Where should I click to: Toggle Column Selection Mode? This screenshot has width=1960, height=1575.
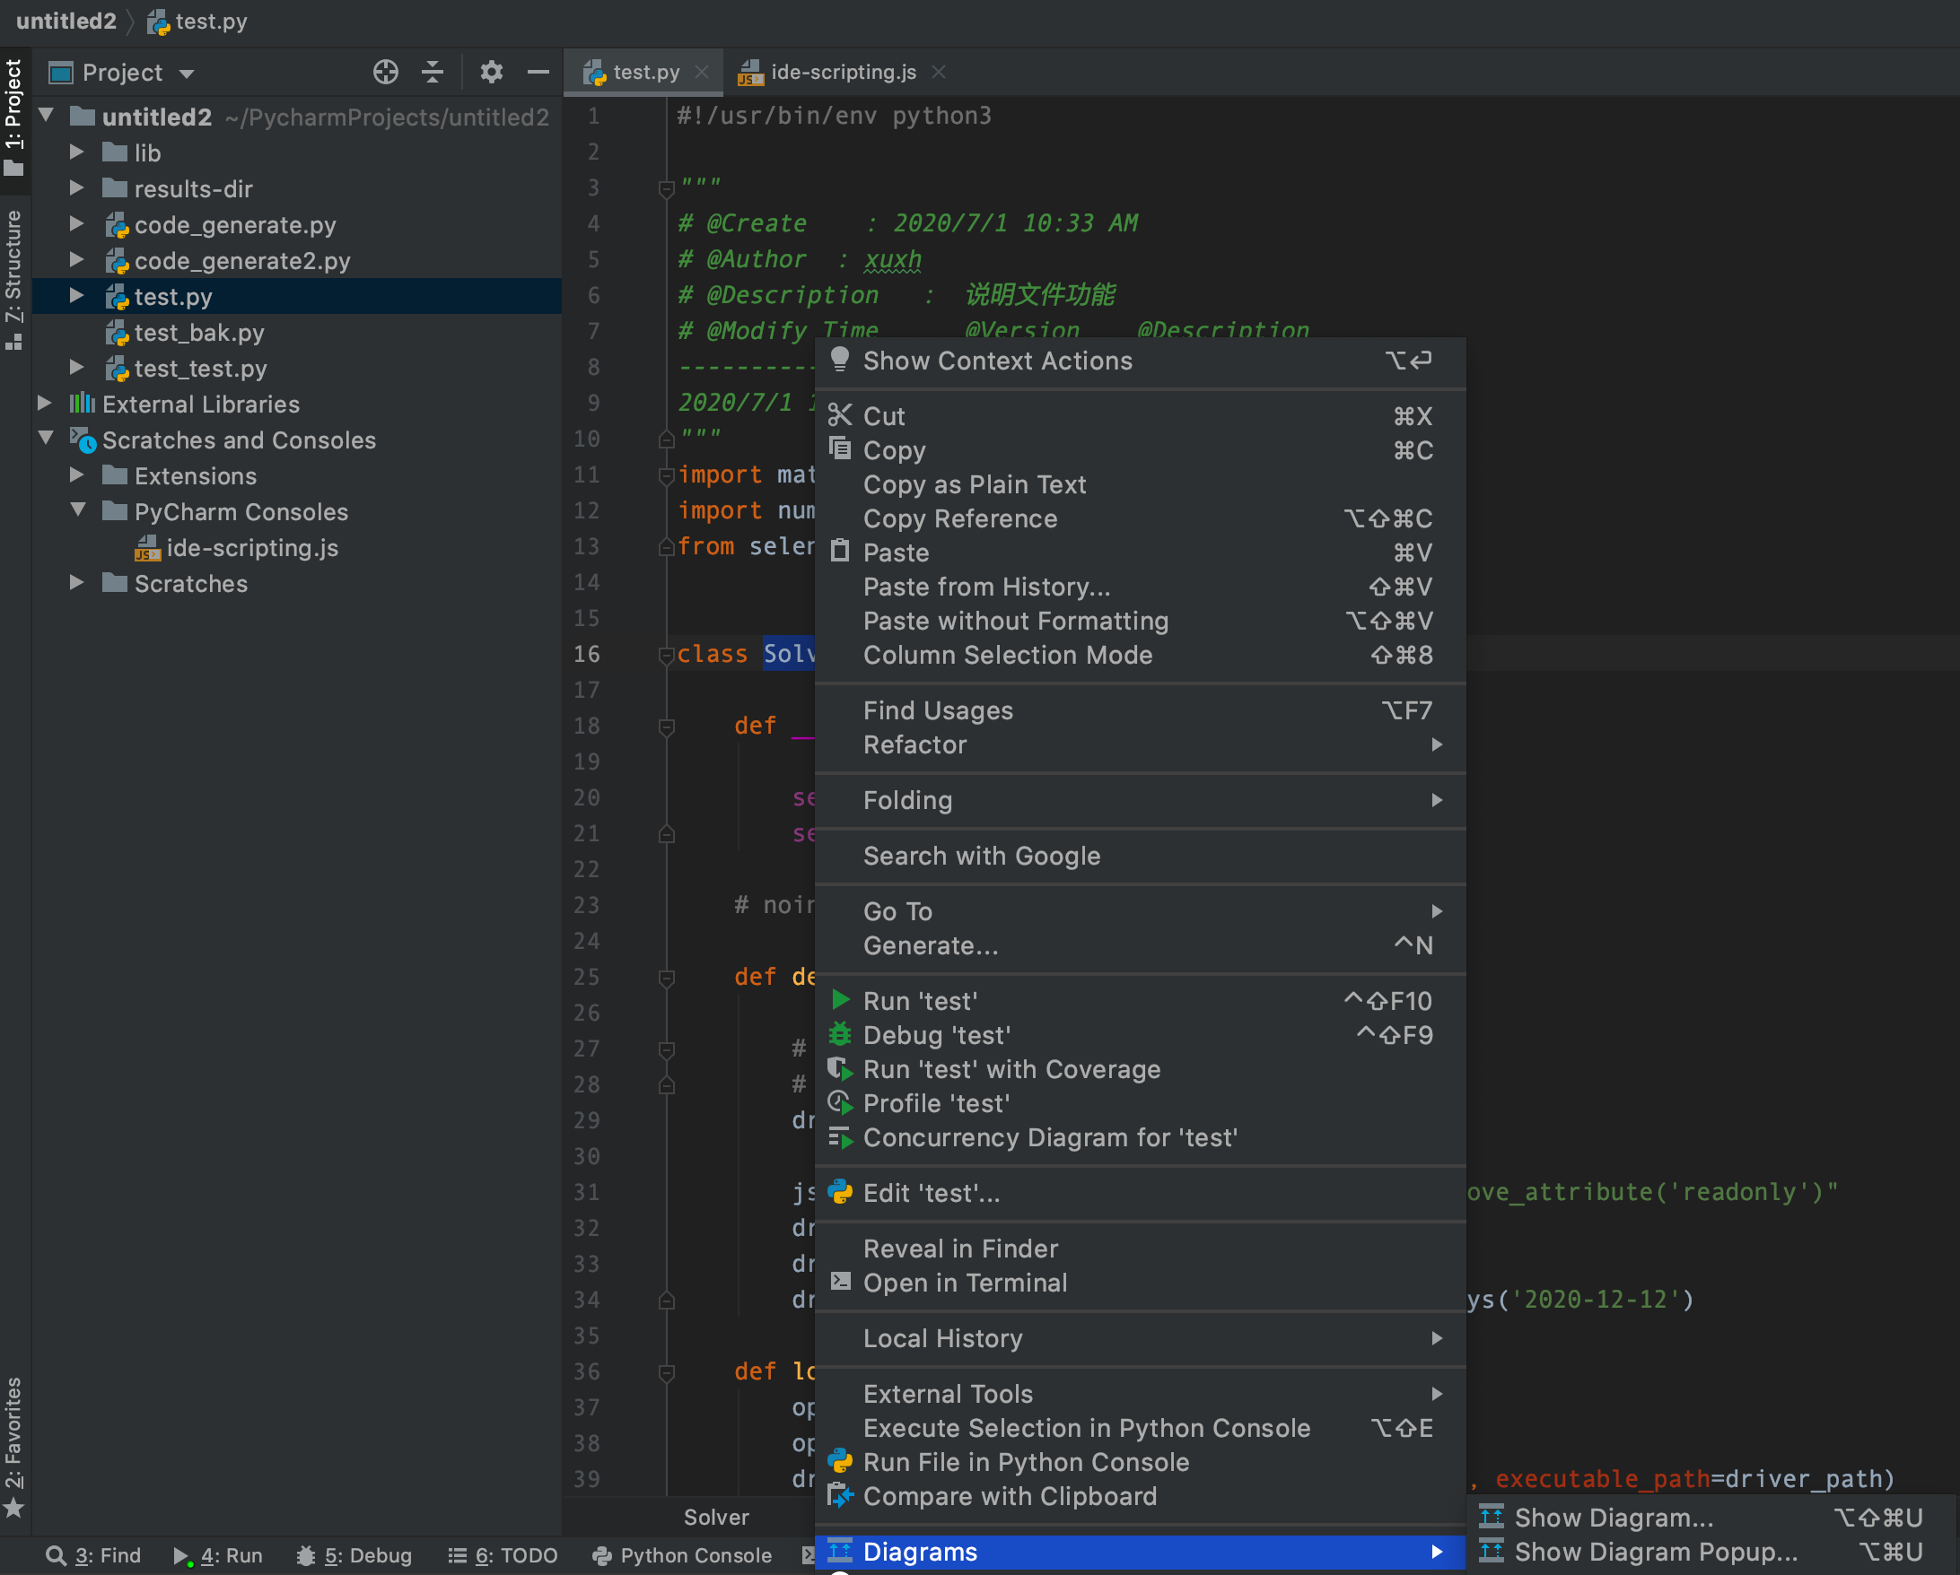1140,656
